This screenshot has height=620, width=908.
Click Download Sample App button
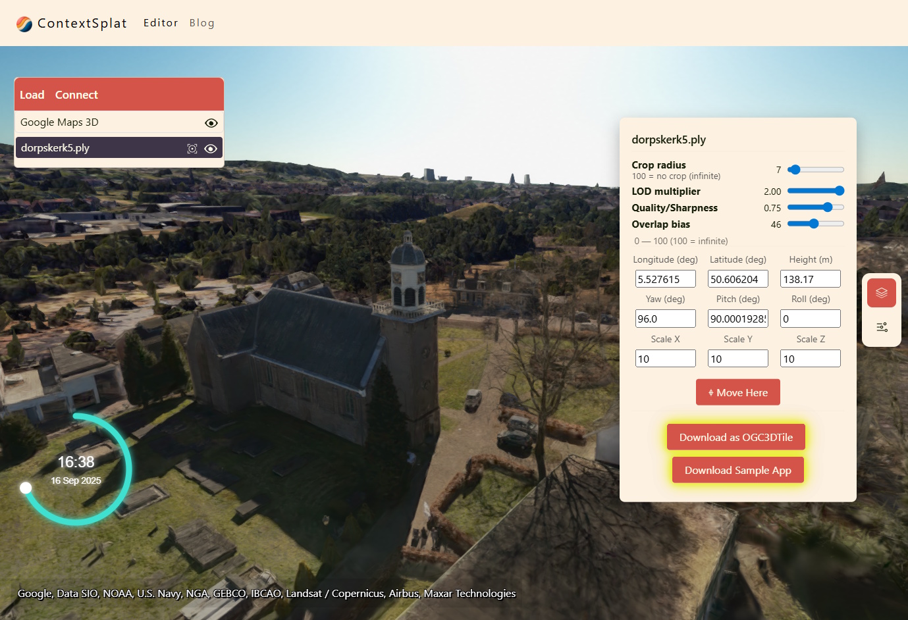[737, 470]
